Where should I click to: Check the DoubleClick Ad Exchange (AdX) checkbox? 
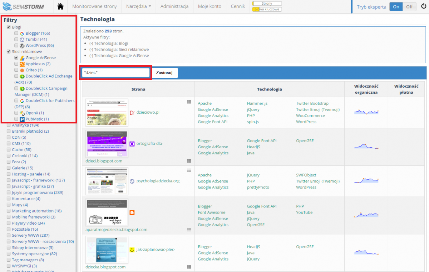(x=16, y=76)
